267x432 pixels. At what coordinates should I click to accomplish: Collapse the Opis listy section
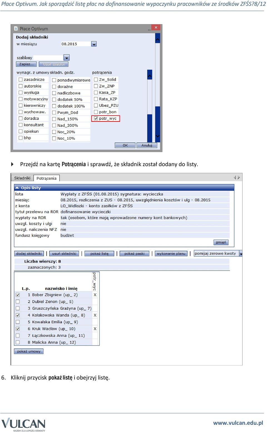[17, 188]
